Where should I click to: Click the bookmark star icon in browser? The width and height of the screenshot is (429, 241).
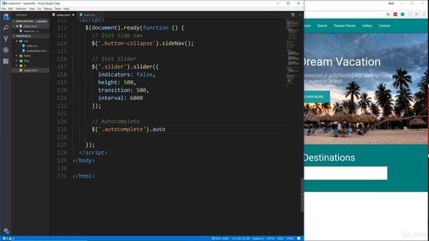coord(388,14)
